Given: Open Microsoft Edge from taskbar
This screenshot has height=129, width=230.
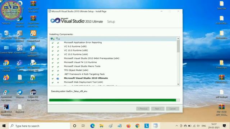Looking at the screenshot, I should [92, 126].
